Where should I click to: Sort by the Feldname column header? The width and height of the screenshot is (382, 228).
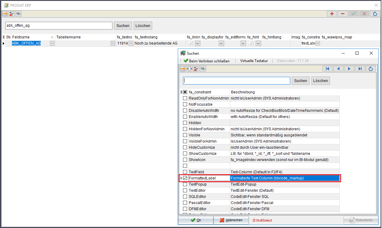click(x=31, y=37)
